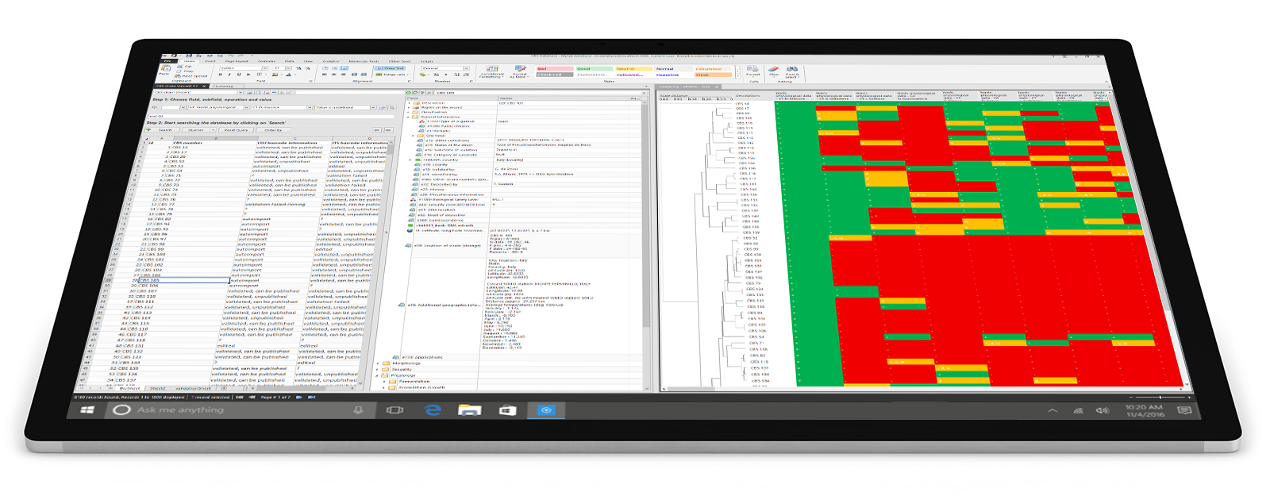Collapse the Physiology folder
This screenshot has height=496, width=1270.
[x=377, y=375]
